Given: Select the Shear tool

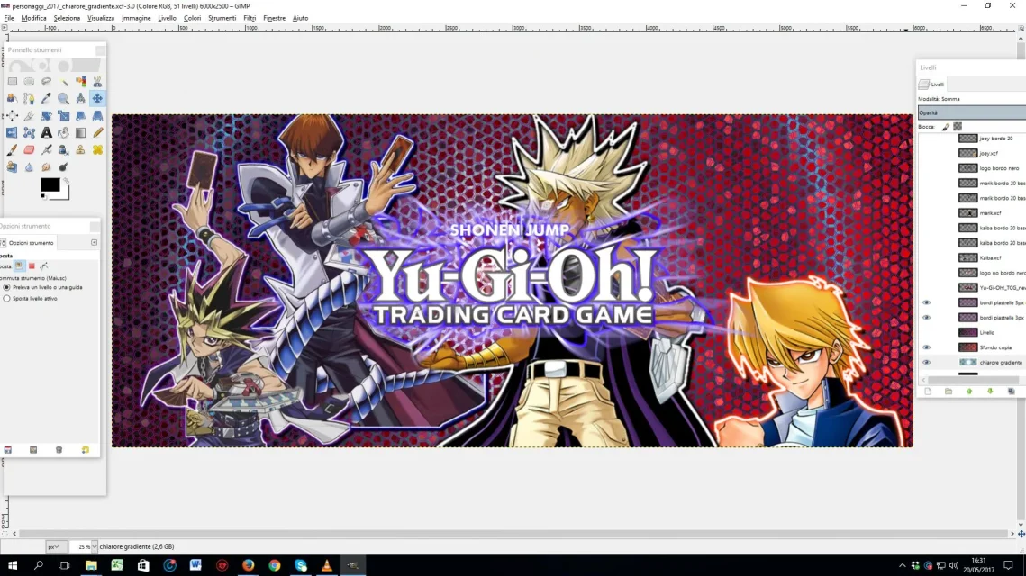Looking at the screenshot, I should pyautogui.click(x=80, y=116).
